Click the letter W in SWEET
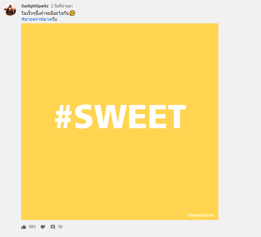The width and height of the screenshot is (261, 237). click(110, 117)
